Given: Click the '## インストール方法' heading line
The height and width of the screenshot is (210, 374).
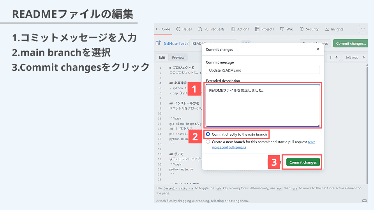Looking at the screenshot, I should (x=184, y=103).
